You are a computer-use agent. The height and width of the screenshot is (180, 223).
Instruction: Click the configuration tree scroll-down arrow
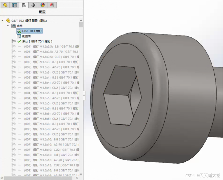click(81, 174)
